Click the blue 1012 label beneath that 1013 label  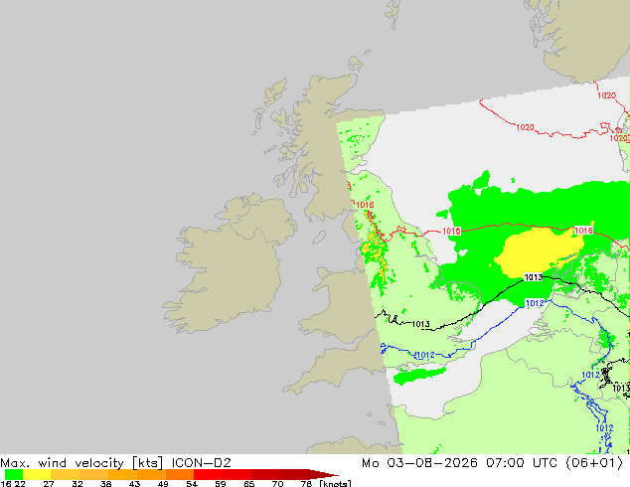coord(535,303)
